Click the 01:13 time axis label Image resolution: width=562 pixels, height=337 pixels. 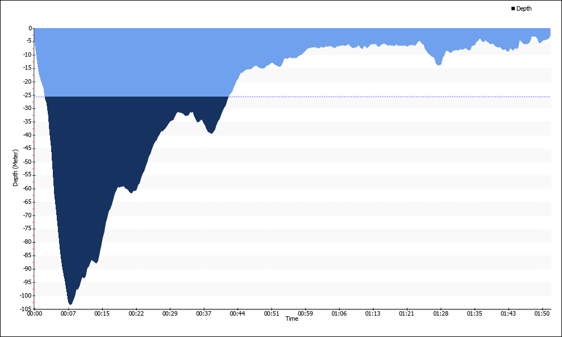[x=373, y=314]
